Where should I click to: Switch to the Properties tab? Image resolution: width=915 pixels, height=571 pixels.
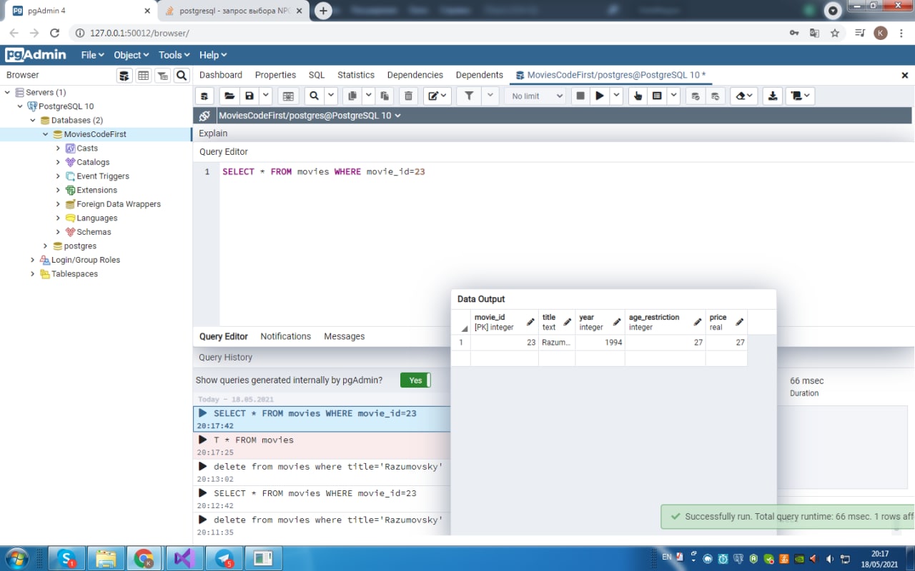coord(275,75)
